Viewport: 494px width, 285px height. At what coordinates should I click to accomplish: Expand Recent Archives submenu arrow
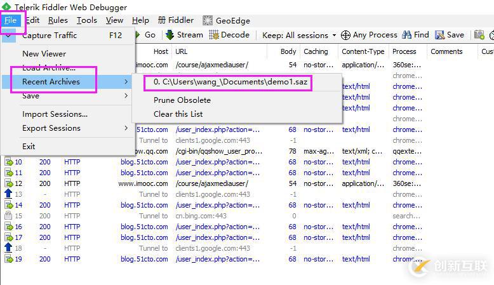click(126, 81)
